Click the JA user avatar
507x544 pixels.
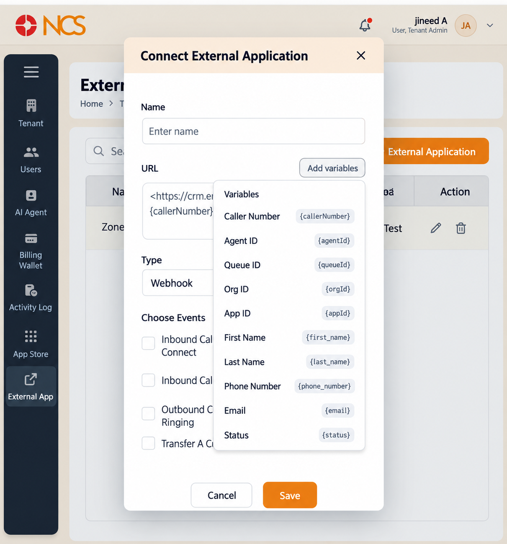click(x=466, y=26)
